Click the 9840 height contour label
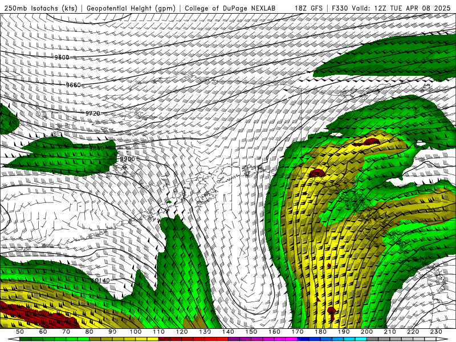The width and height of the screenshot is (456, 342). click(96, 148)
